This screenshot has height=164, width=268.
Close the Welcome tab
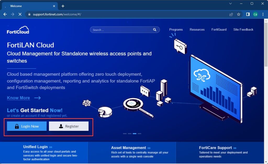pyautogui.click(x=54, y=6)
